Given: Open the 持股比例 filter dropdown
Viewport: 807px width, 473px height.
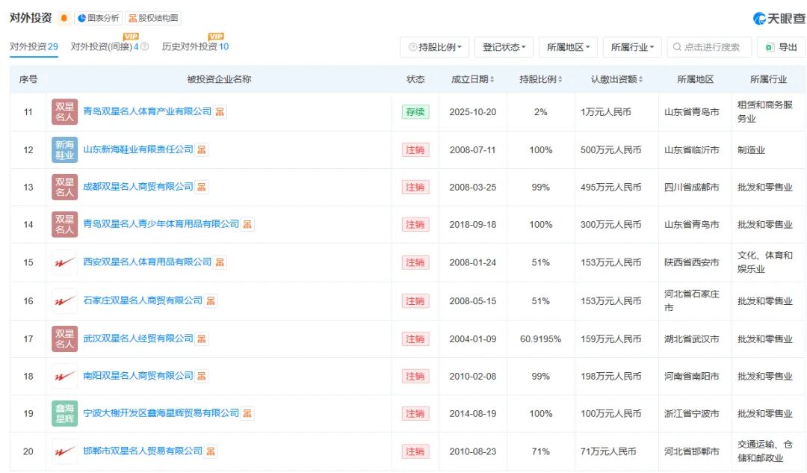Looking at the screenshot, I should coord(434,47).
